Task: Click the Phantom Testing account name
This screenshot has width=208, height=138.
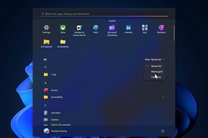Action: pos(59,131)
